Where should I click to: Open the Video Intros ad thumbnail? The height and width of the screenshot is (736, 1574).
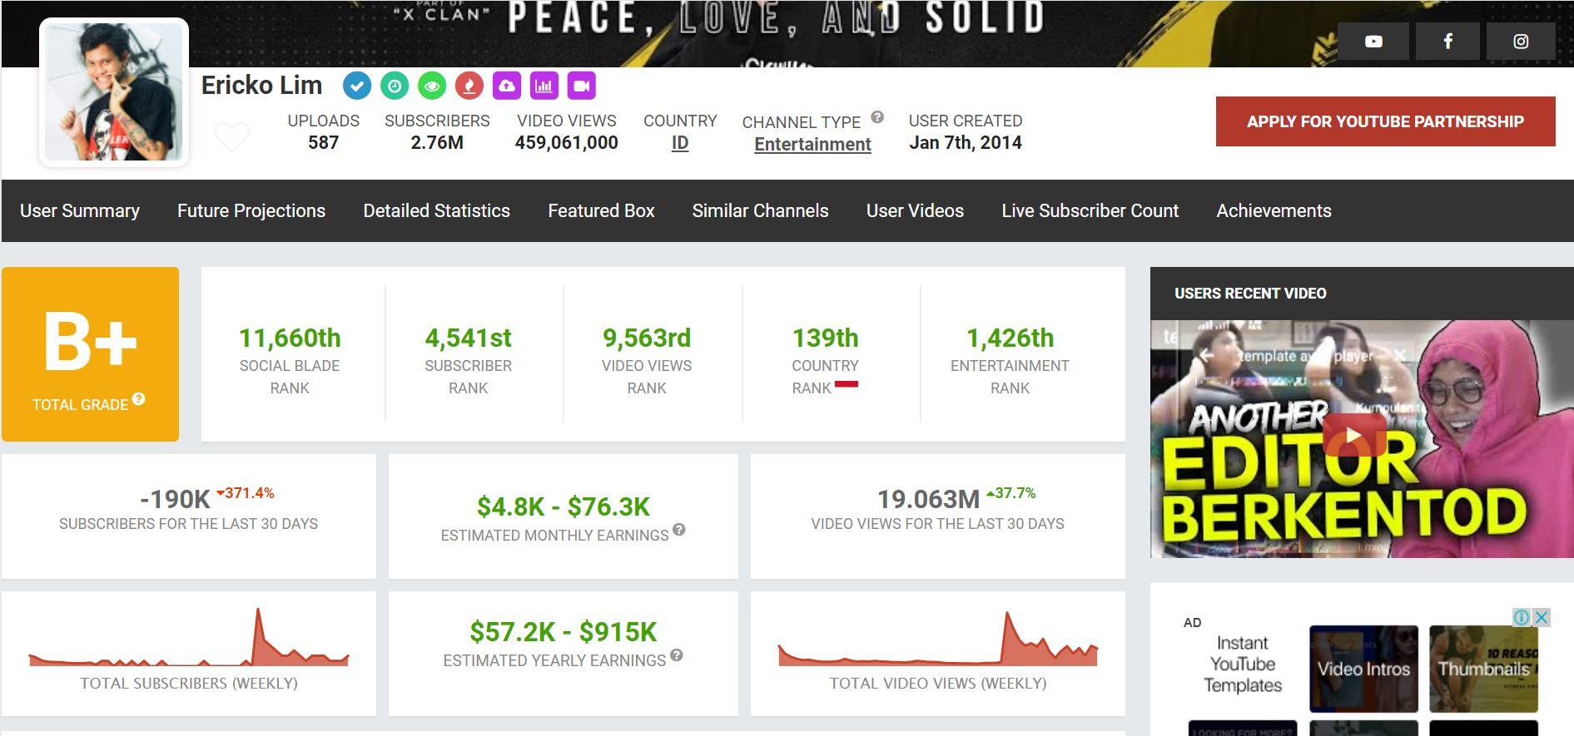(1363, 669)
